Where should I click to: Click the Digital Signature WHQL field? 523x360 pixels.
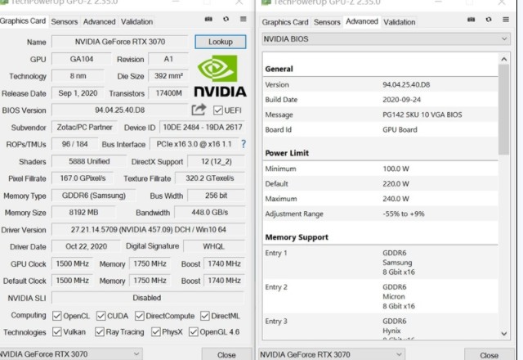coord(214,246)
